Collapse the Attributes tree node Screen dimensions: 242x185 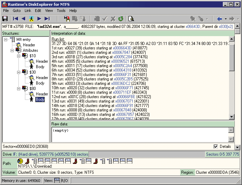pos(12,50)
